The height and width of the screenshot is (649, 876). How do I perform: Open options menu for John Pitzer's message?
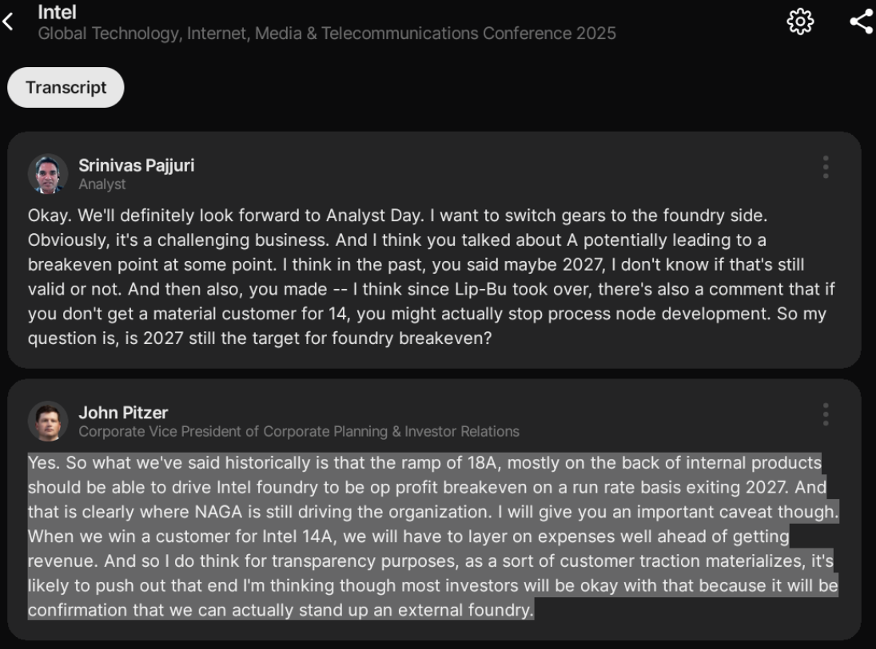pos(825,414)
